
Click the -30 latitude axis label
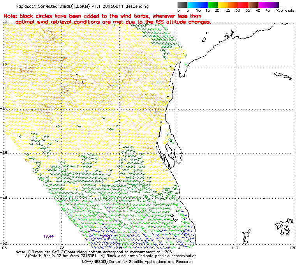coord(4,243)
